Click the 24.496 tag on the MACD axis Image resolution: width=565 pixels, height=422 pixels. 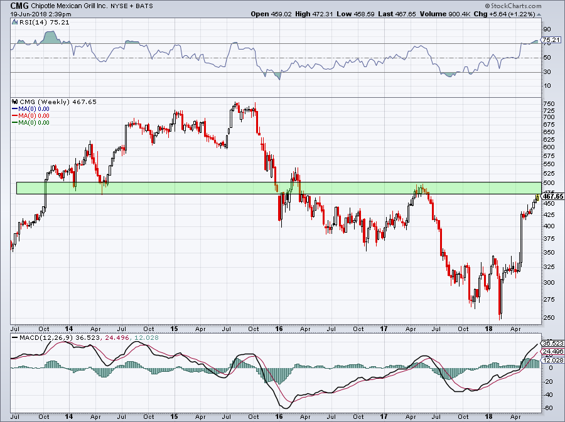click(x=552, y=352)
